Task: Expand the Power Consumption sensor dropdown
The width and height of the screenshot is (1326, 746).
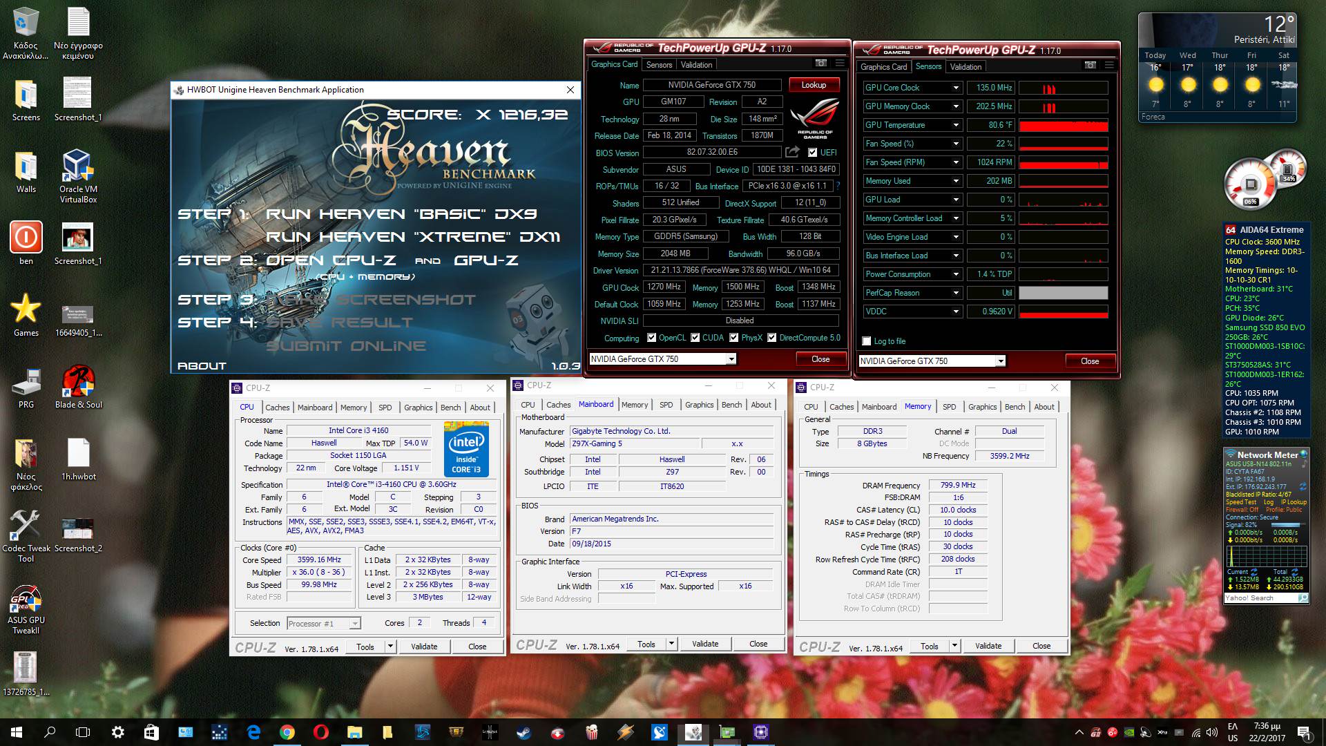Action: tap(956, 274)
